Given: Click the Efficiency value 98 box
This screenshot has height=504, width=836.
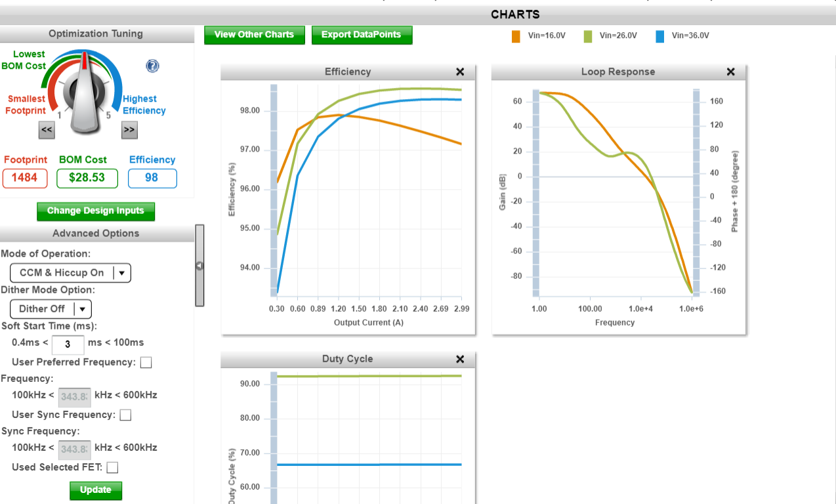Looking at the screenshot, I should [x=152, y=178].
